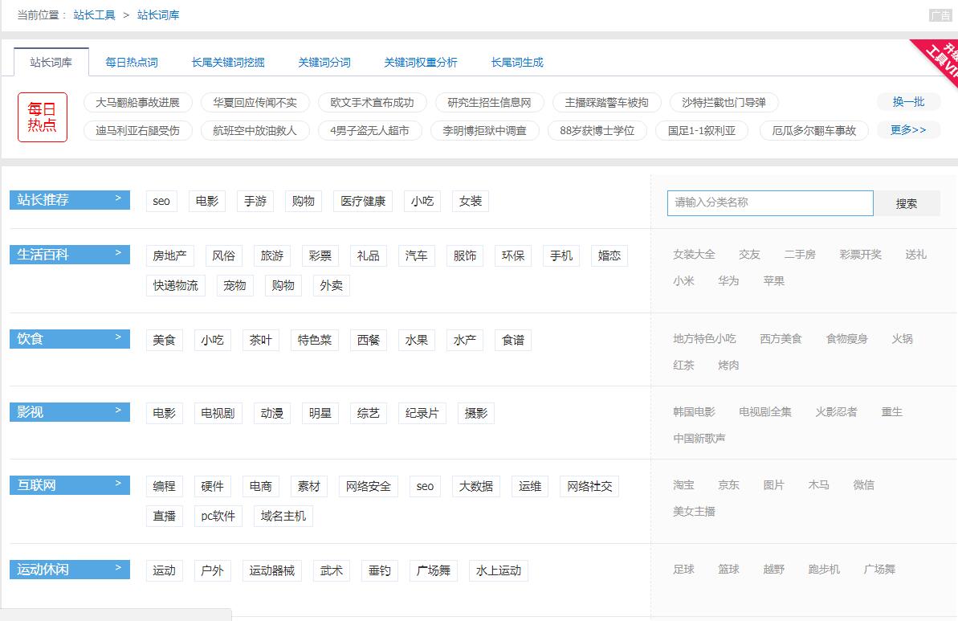
Task: Open the 更多>> hot topics link
Action: point(908,129)
